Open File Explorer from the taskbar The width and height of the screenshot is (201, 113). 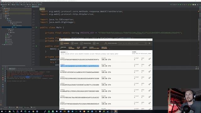10,111
